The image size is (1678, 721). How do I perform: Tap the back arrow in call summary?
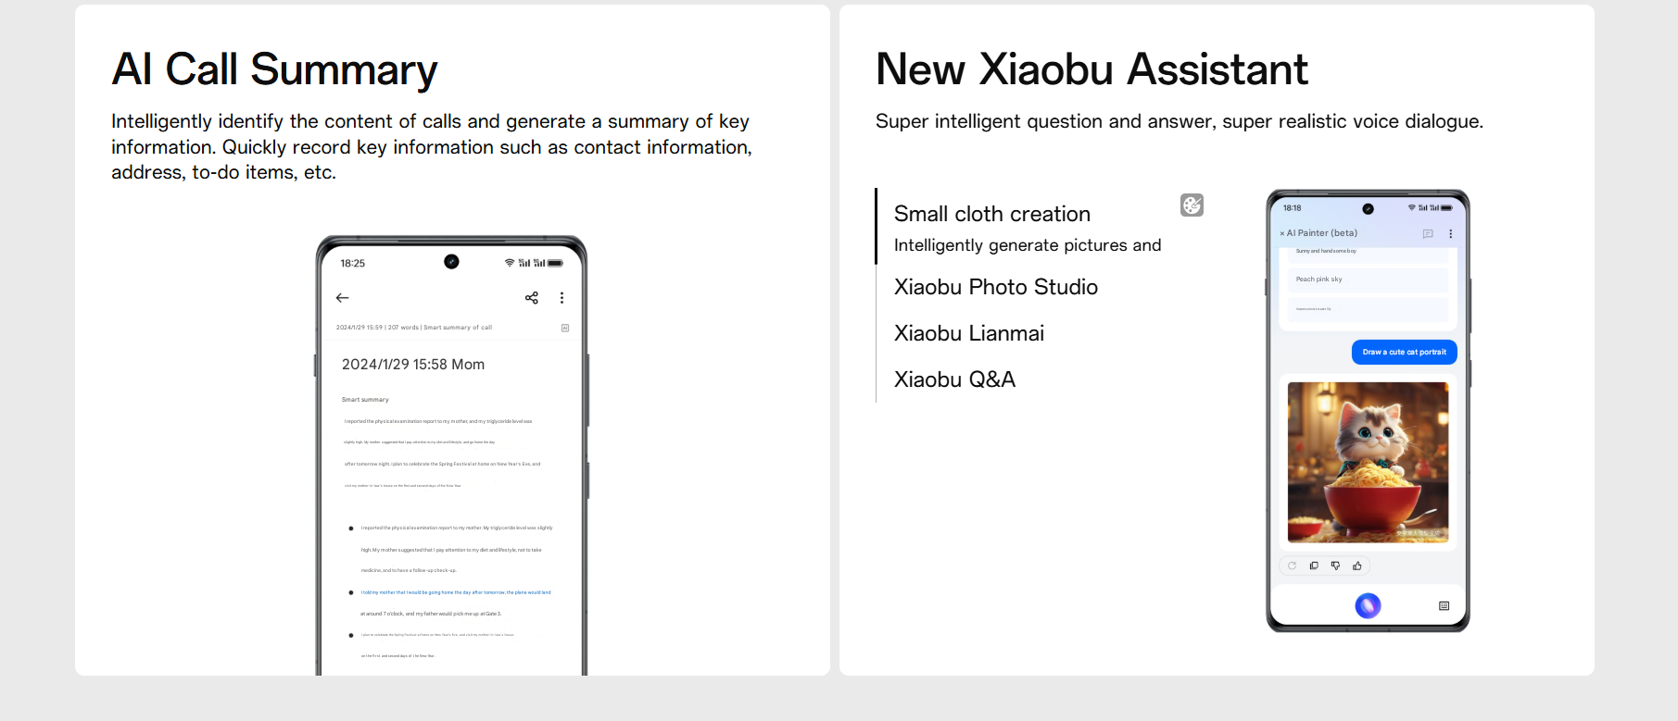(x=342, y=298)
